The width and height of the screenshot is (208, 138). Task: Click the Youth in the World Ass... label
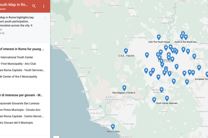[x=186, y=42]
